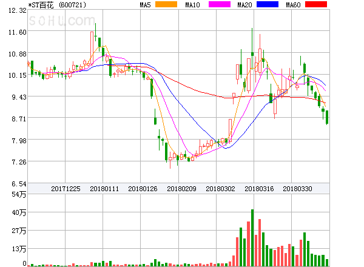Click the 11.60 price axis label
The image size is (364, 267).
point(18,32)
